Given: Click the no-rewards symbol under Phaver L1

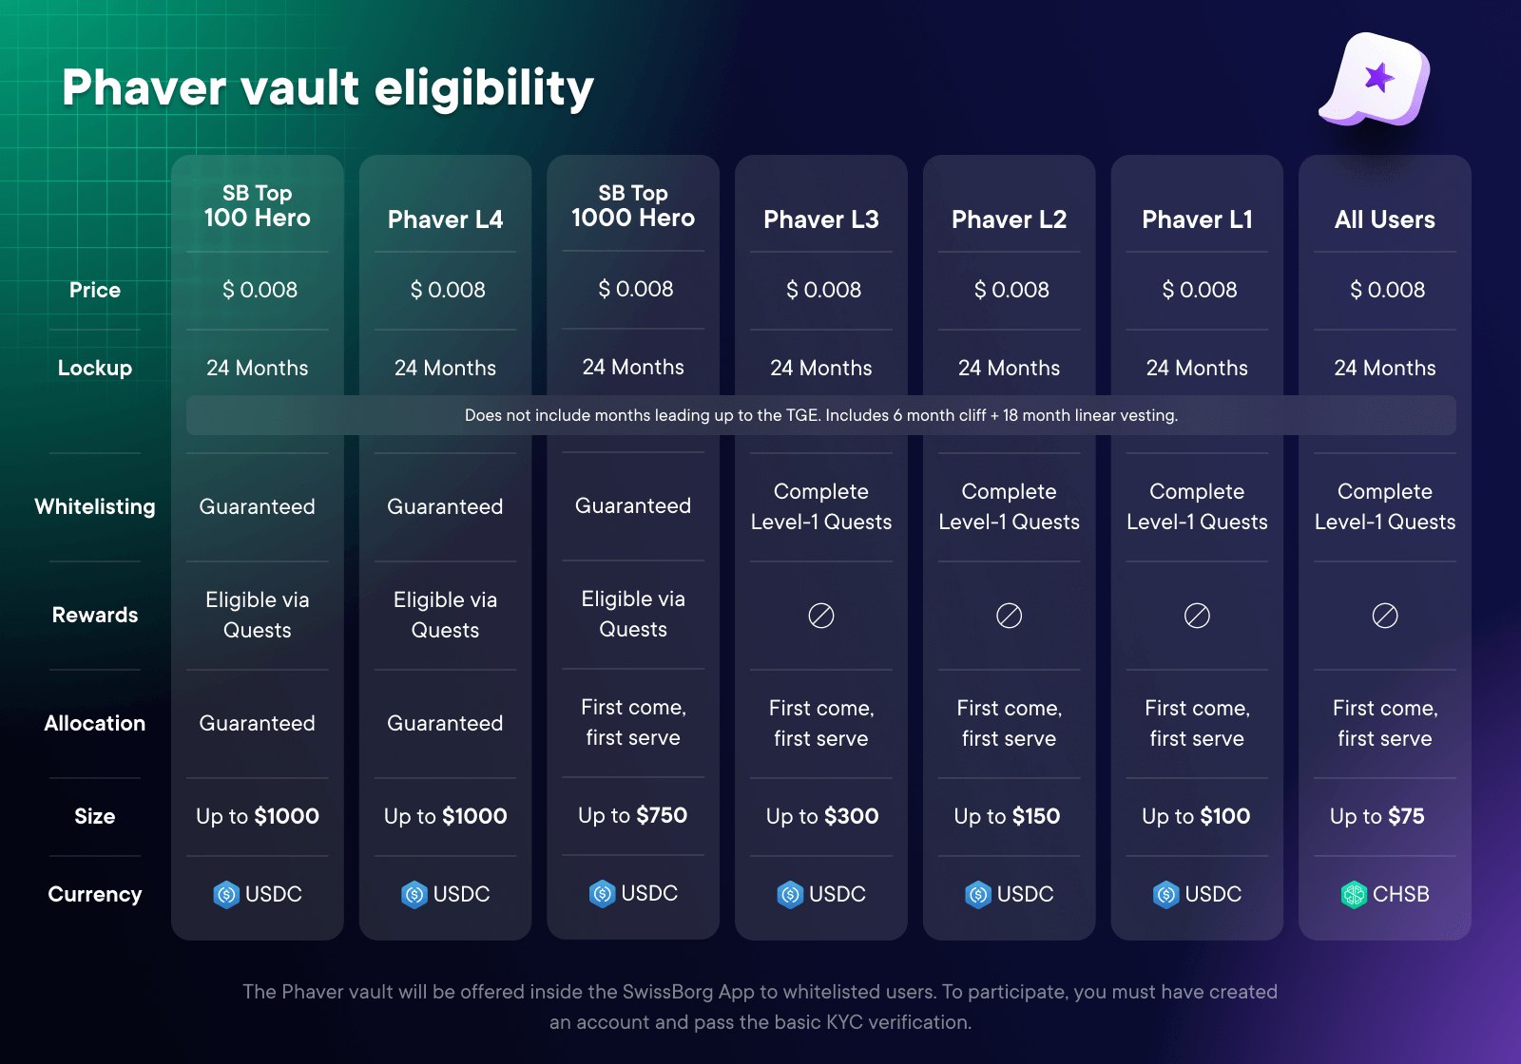Looking at the screenshot, I should tap(1197, 616).
